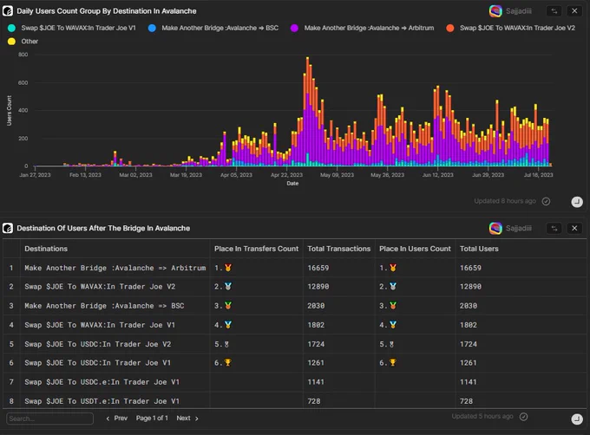The height and width of the screenshot is (435, 590).
Task: Click the swap arrows icon on the table panel
Action: [554, 228]
